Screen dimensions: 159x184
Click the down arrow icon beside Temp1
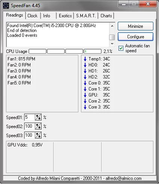point(85,59)
